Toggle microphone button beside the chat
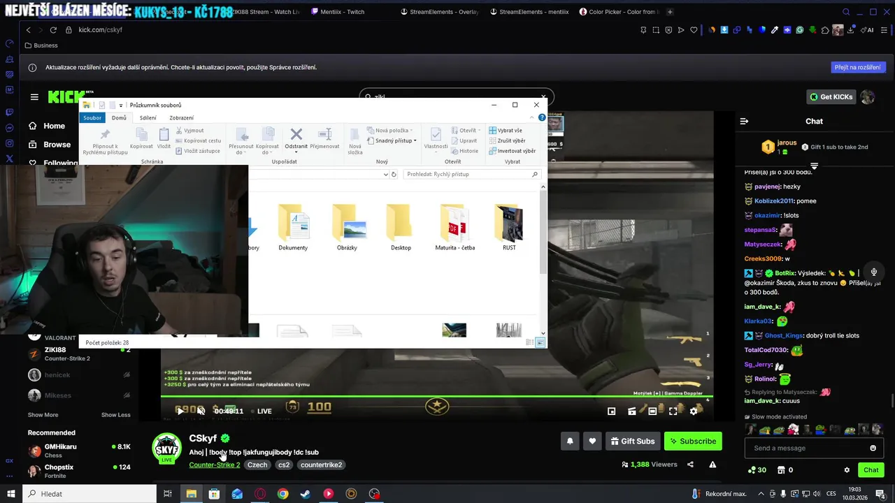This screenshot has width=895, height=503. coord(874,272)
